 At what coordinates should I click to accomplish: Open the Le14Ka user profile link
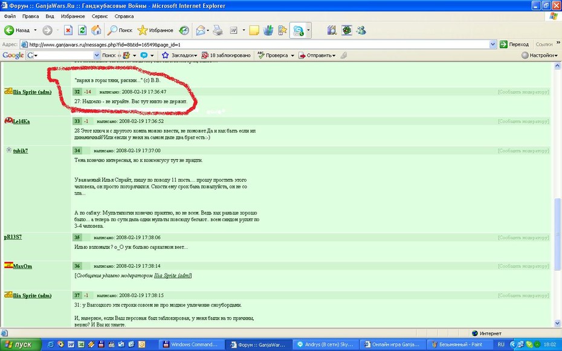pyautogui.click(x=21, y=121)
